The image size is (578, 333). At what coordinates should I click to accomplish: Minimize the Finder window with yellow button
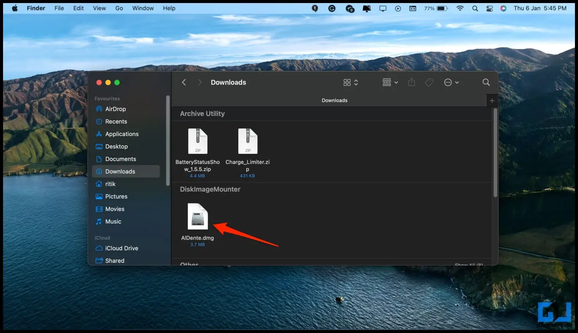[108, 82]
